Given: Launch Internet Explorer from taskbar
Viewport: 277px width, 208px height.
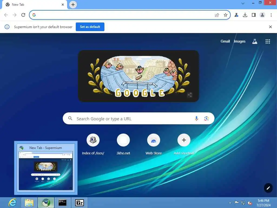Looking at the screenshot, I should (12, 203).
